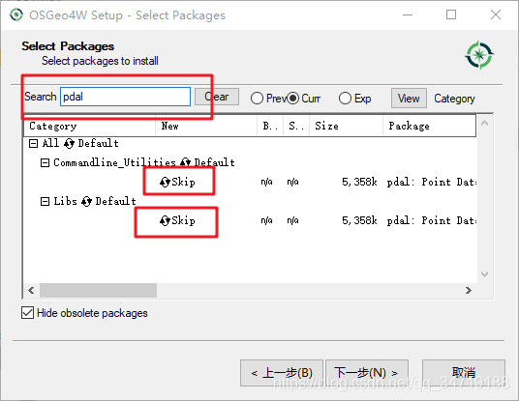Click pdal: Point Dat text in Libs row
This screenshot has height=401, width=519.
point(432,220)
